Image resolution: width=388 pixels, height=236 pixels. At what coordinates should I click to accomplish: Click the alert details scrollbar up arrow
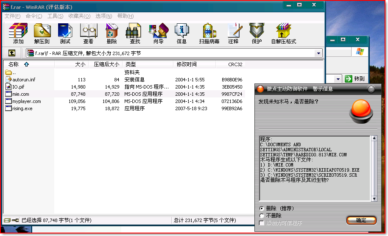click(x=374, y=139)
